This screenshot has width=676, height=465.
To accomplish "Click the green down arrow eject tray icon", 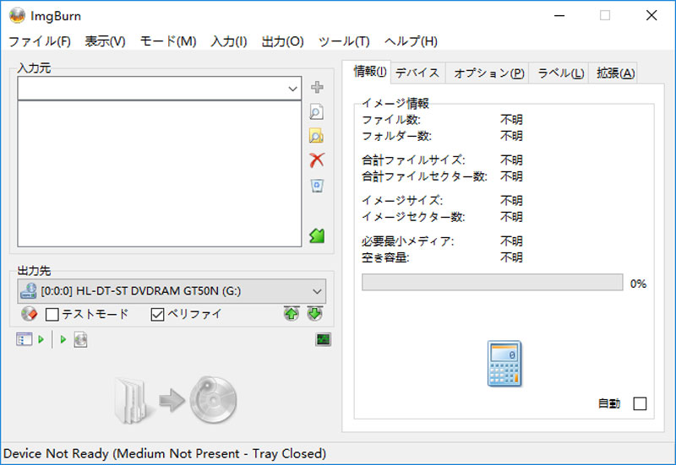I will pyautogui.click(x=314, y=313).
